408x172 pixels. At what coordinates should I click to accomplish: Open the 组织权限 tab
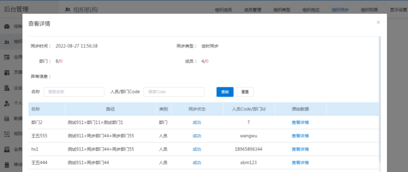[369, 10]
